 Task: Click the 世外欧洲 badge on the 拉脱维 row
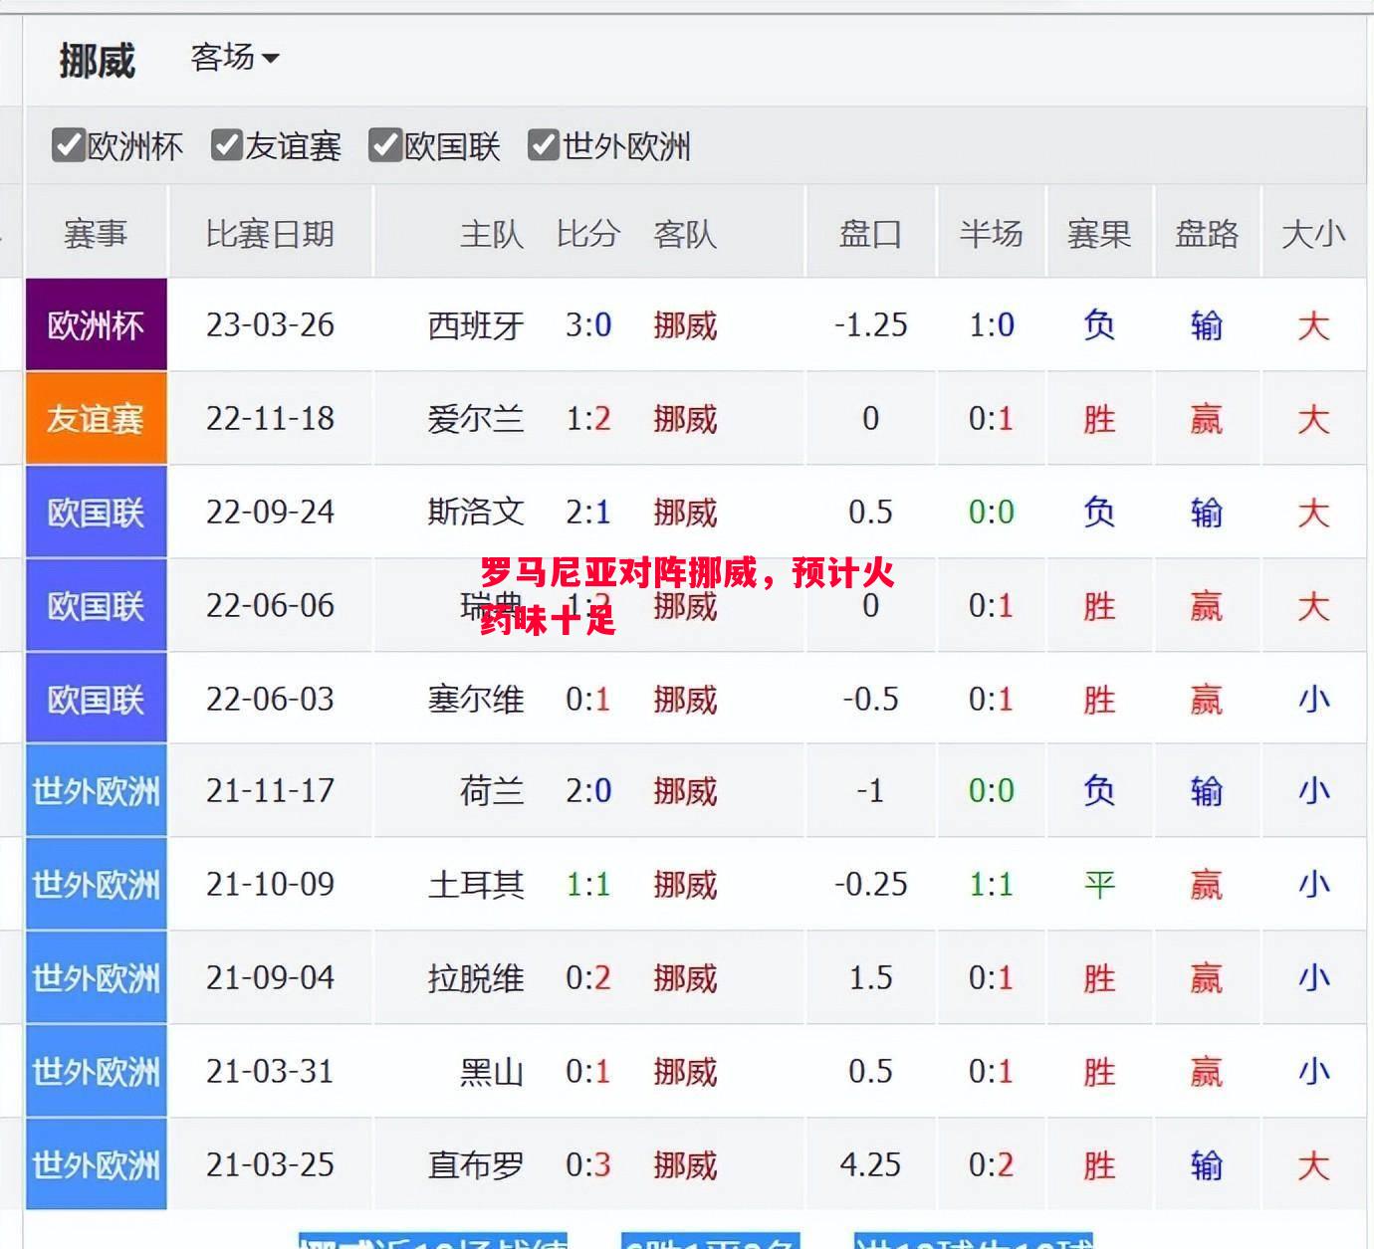96,978
